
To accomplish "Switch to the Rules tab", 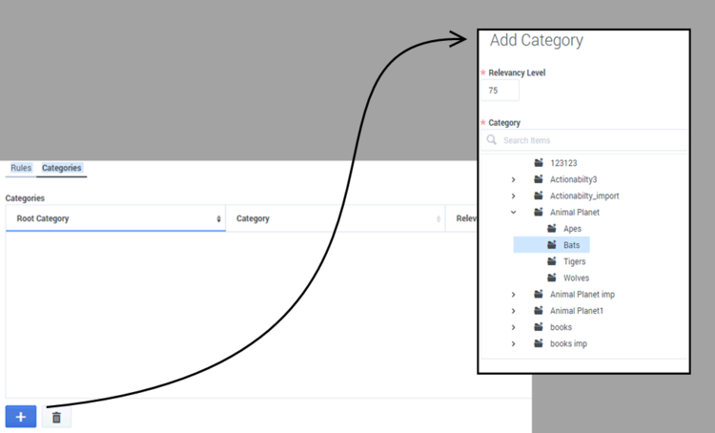I will click(x=21, y=168).
